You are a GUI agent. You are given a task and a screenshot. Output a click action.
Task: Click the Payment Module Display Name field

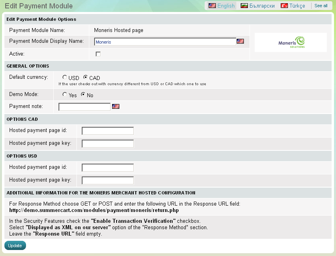(x=165, y=42)
